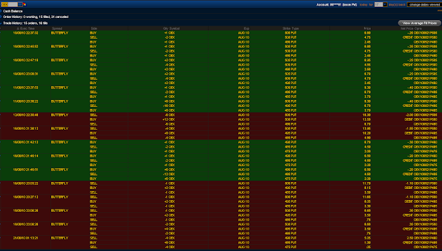
Task: Click View Average Fill Prices button
Action: coord(419,23)
